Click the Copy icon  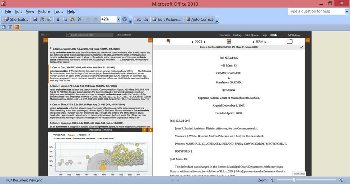65,19
